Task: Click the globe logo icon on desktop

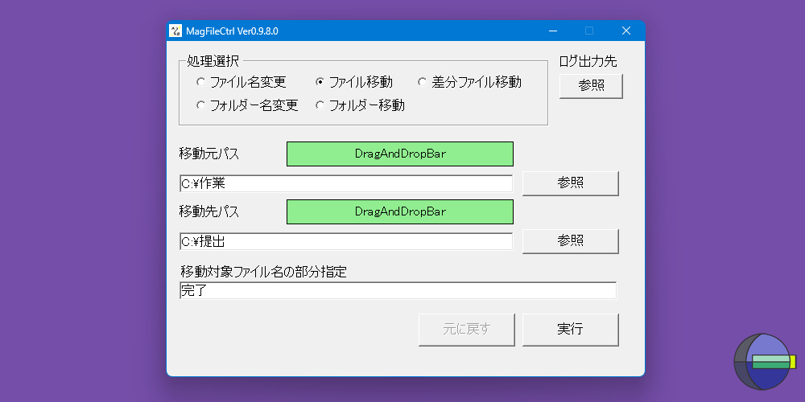Action: (x=765, y=362)
